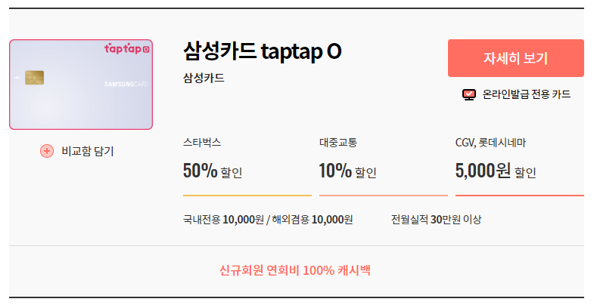Viewport: 594px width, 305px height.
Task: Click the annual fee 국내전용 10,000원 text
Action: click(223, 220)
